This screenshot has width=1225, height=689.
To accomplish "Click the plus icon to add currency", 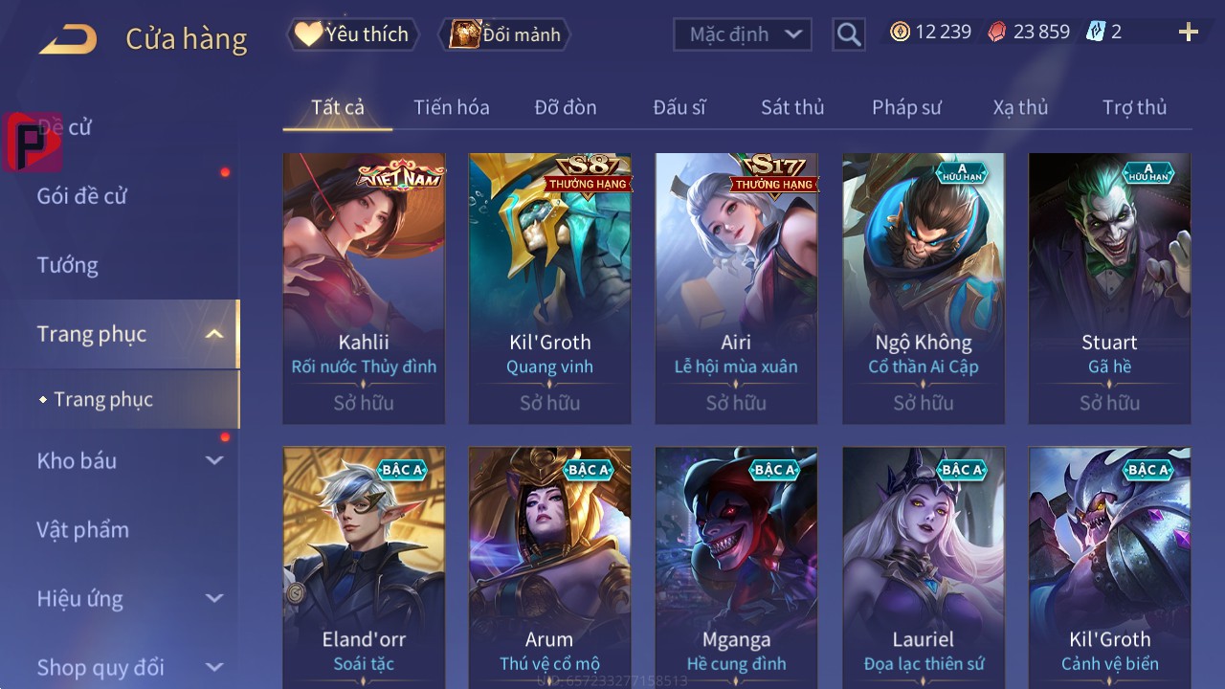I will (1189, 33).
